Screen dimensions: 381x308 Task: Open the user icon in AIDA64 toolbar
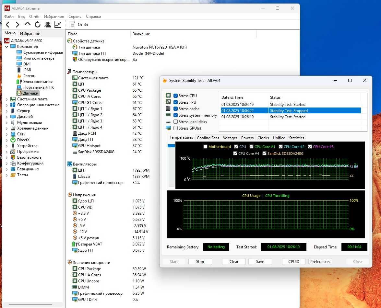pyautogui.click(x=48, y=25)
